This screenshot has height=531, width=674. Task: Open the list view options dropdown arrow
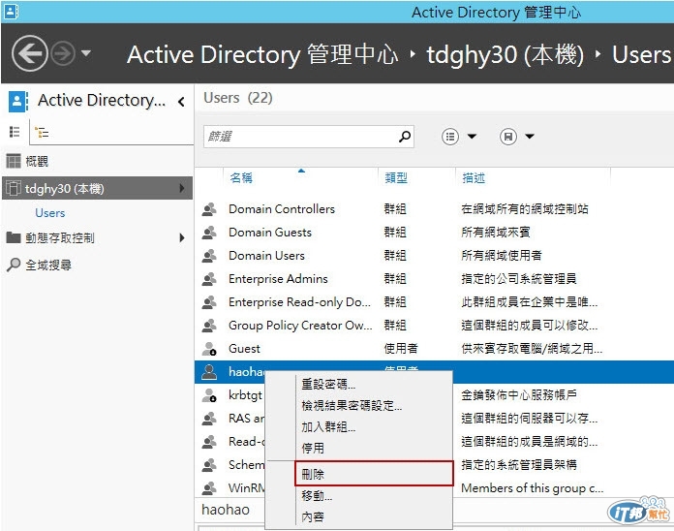coord(472,137)
